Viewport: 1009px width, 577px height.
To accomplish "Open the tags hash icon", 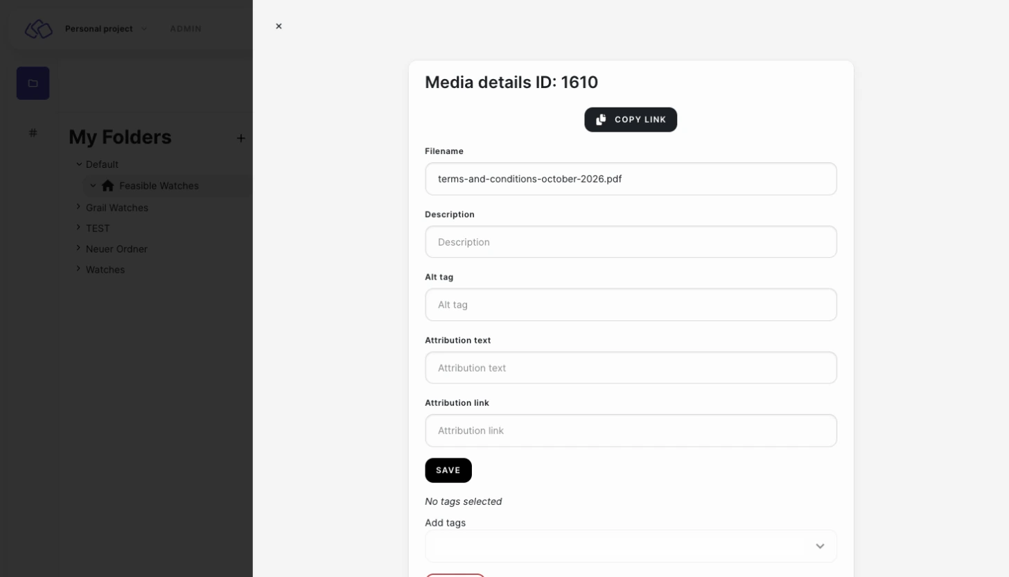I will coord(33,132).
